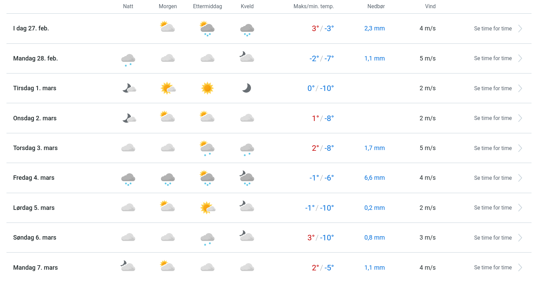Click the snow cloud evening icon for today
This screenshot has width=538, height=282.
pyautogui.click(x=247, y=29)
